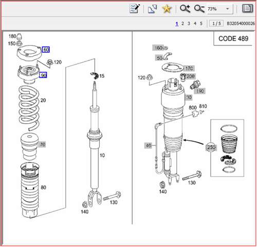Open the parts list document icon
The width and height of the screenshot is (257, 247).
point(247,8)
